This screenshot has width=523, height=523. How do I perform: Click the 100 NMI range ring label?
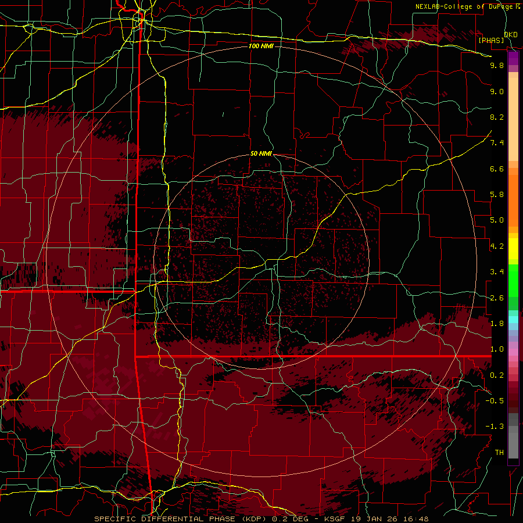coord(261,46)
